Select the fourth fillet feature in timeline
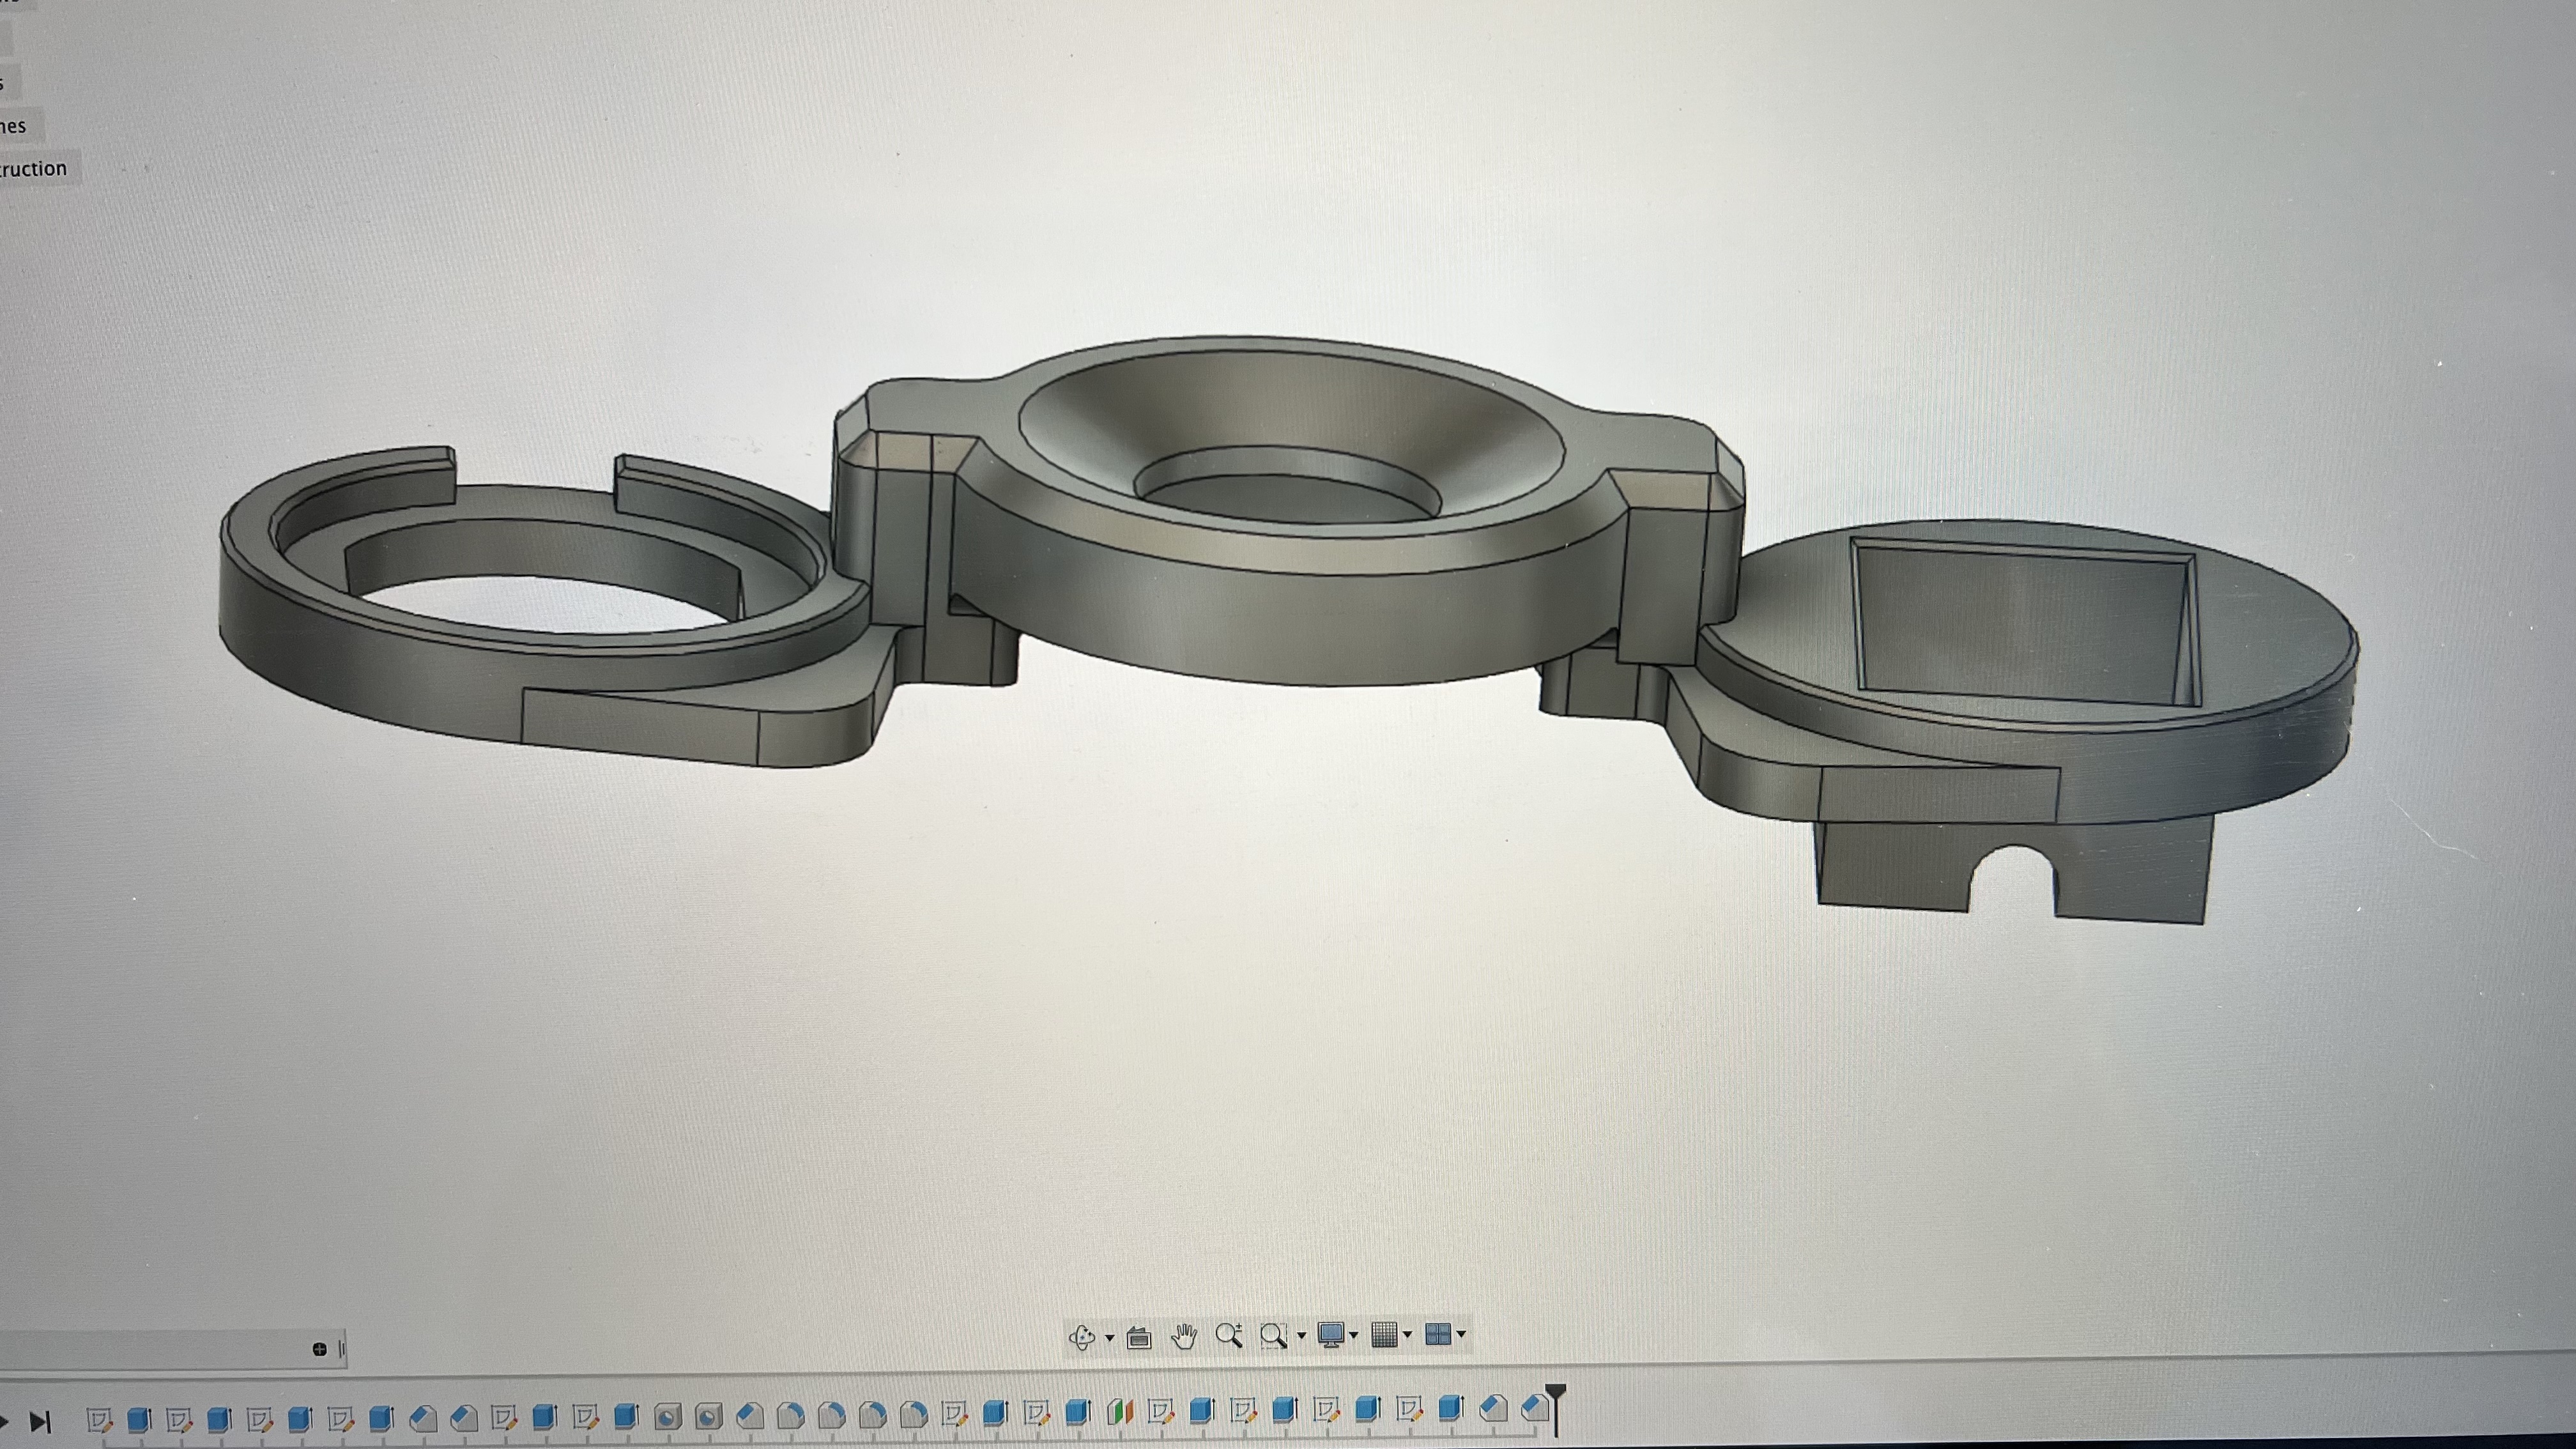Viewport: 2576px width, 1449px height. 914,1415
